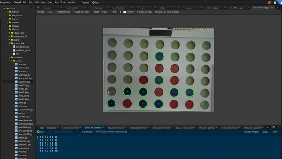
Task: Open blueMask.jpg in the file tree
Action: click(x=24, y=82)
